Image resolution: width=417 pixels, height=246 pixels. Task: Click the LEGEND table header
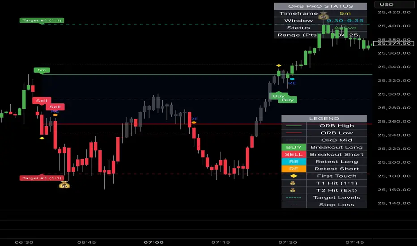click(324, 119)
